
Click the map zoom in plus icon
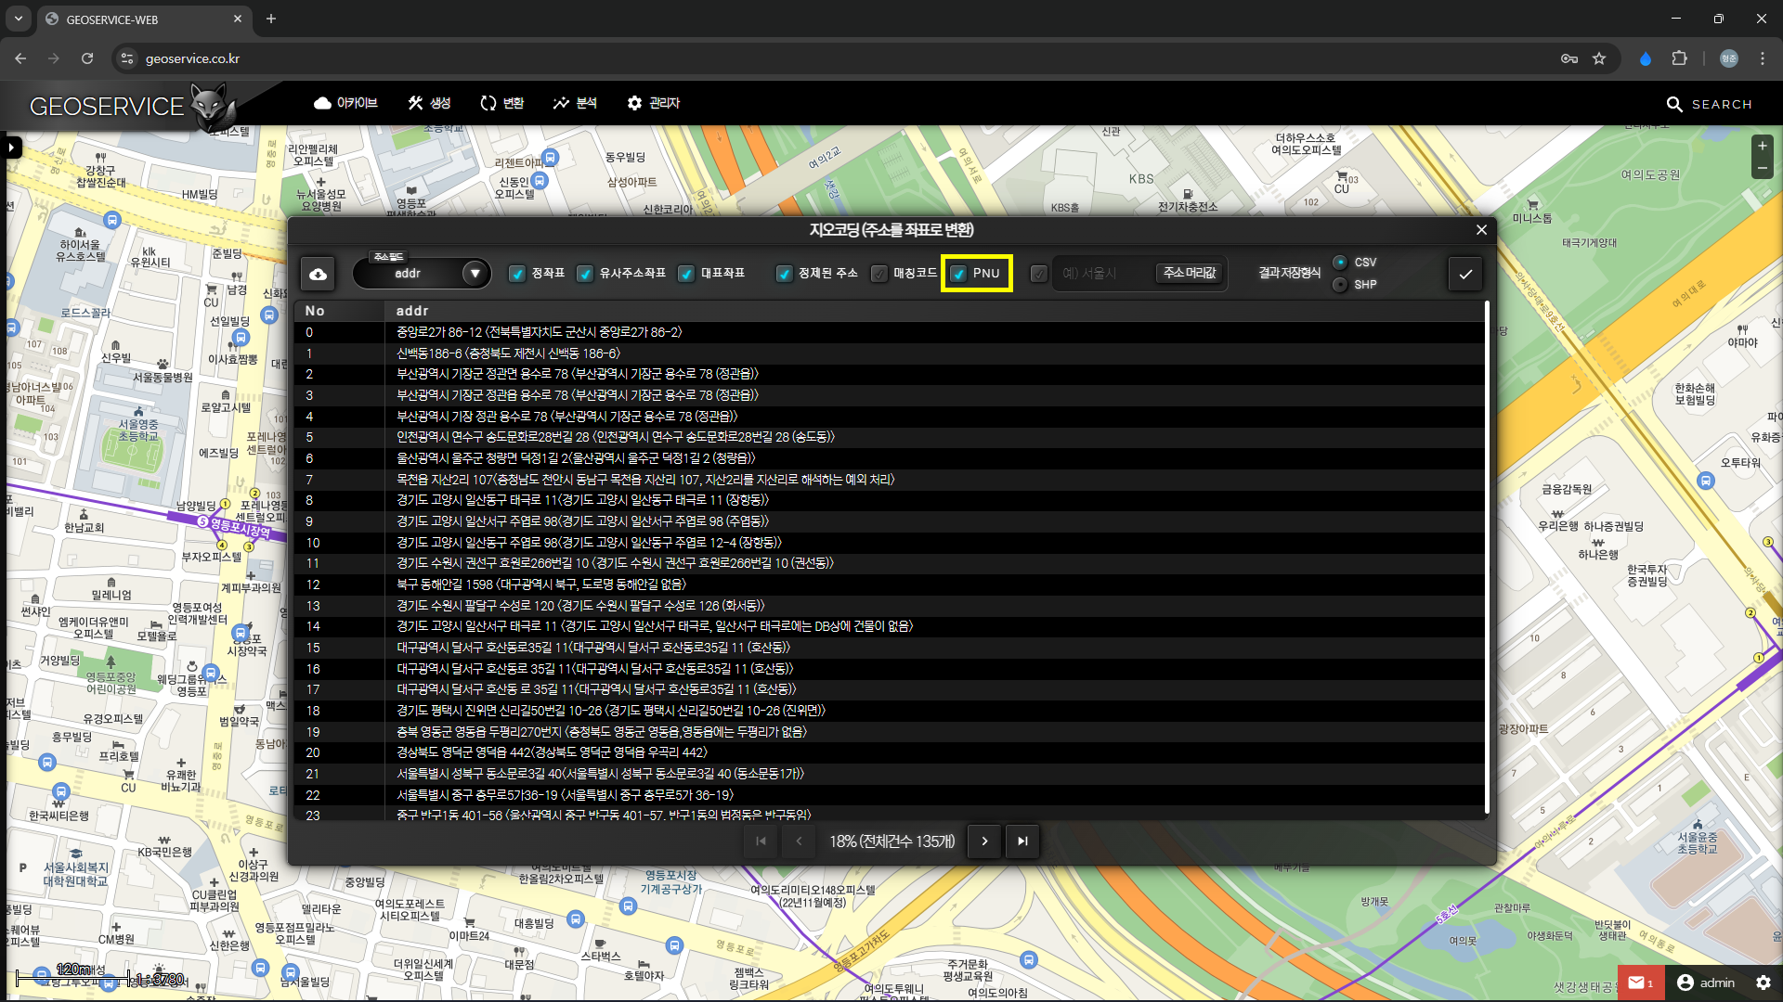point(1762,146)
